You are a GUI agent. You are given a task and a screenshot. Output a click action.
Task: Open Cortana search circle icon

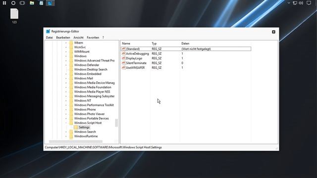[x=13, y=3]
